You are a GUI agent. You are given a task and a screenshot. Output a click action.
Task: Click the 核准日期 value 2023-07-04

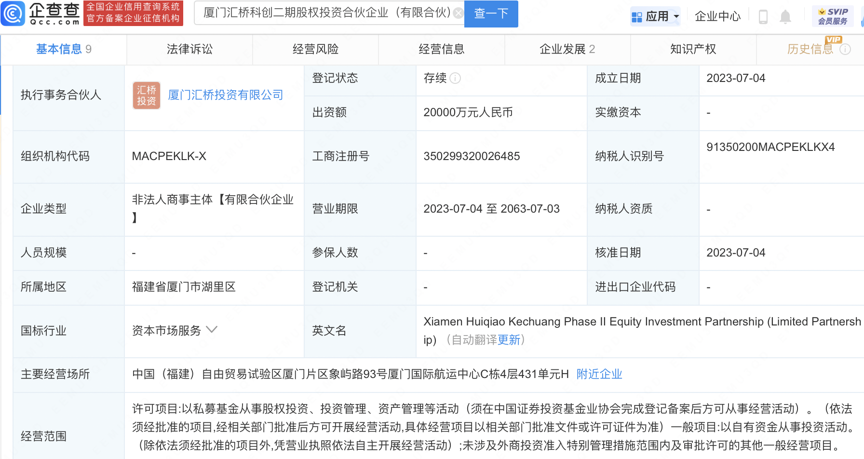[736, 253]
